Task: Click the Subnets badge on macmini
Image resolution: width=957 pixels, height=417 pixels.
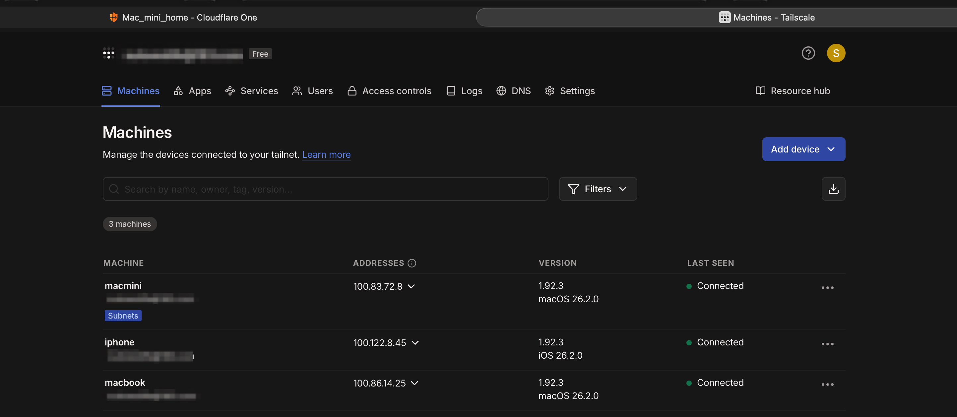Action: (x=123, y=316)
